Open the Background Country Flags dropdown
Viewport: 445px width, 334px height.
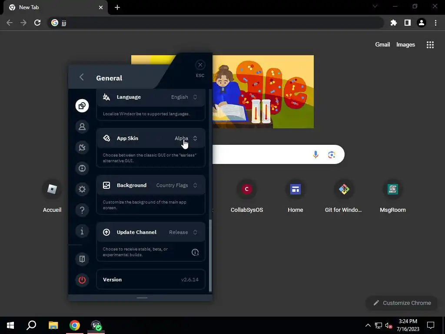tap(176, 185)
